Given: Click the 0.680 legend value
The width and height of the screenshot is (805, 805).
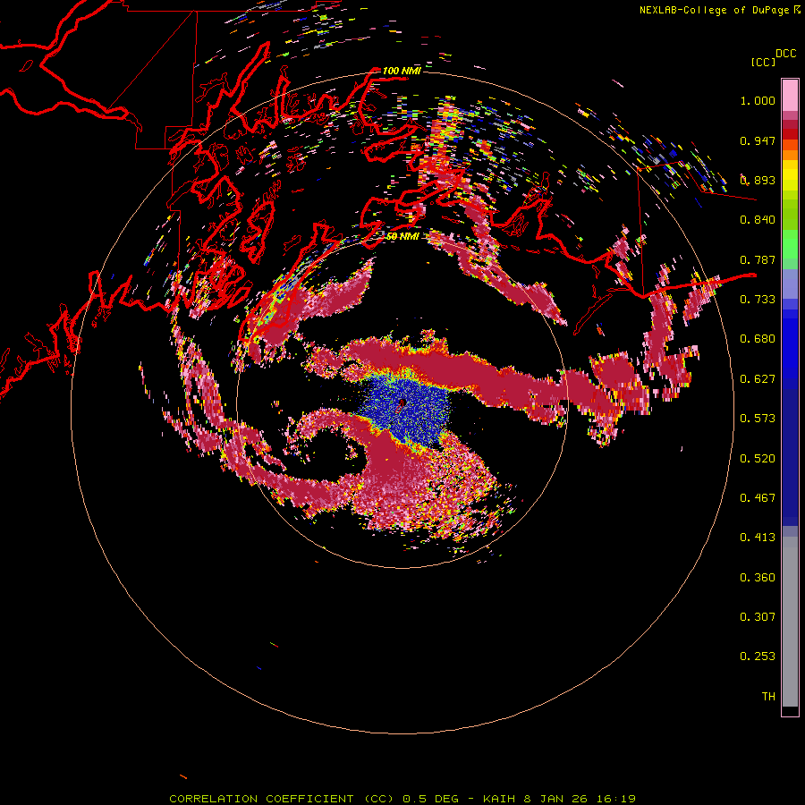Looking at the screenshot, I should pos(758,339).
